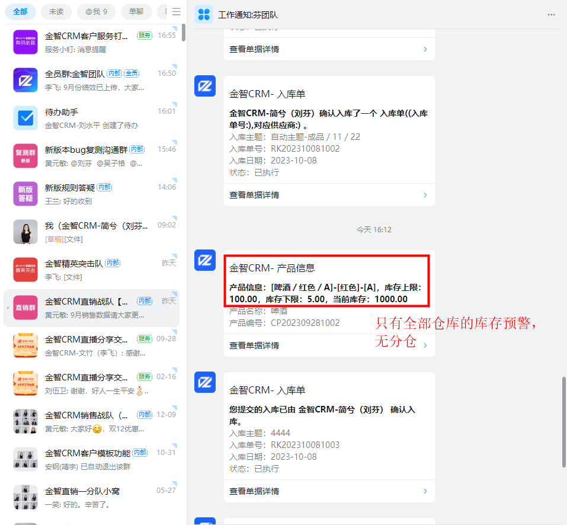Open the conversation filter list menu icon
567x525 pixels.
177,12
